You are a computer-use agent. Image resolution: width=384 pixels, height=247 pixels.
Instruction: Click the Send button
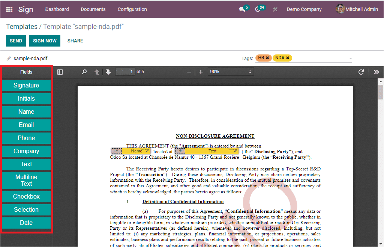[16, 41]
